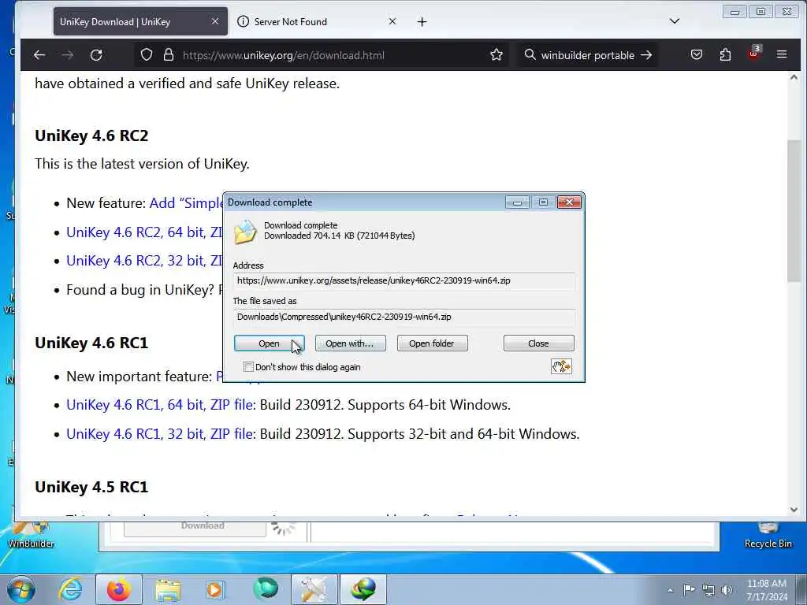The height and width of the screenshot is (605, 807).
Task: Enable Don't show this dialog again checkbox
Action: 248,367
